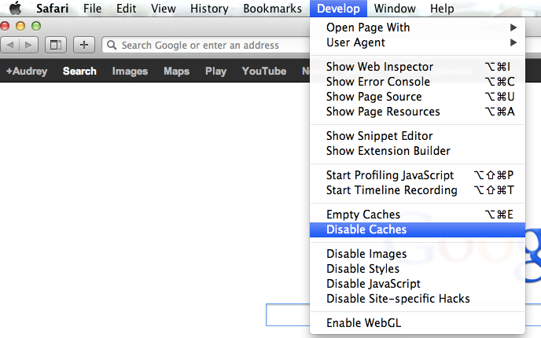Go forward with the forward arrow button
Viewport: 541px width, 338px height.
pos(28,45)
